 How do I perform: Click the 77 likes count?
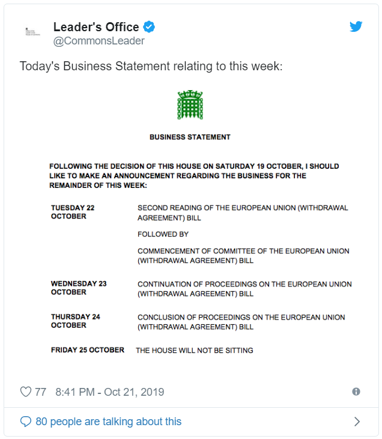(40, 392)
